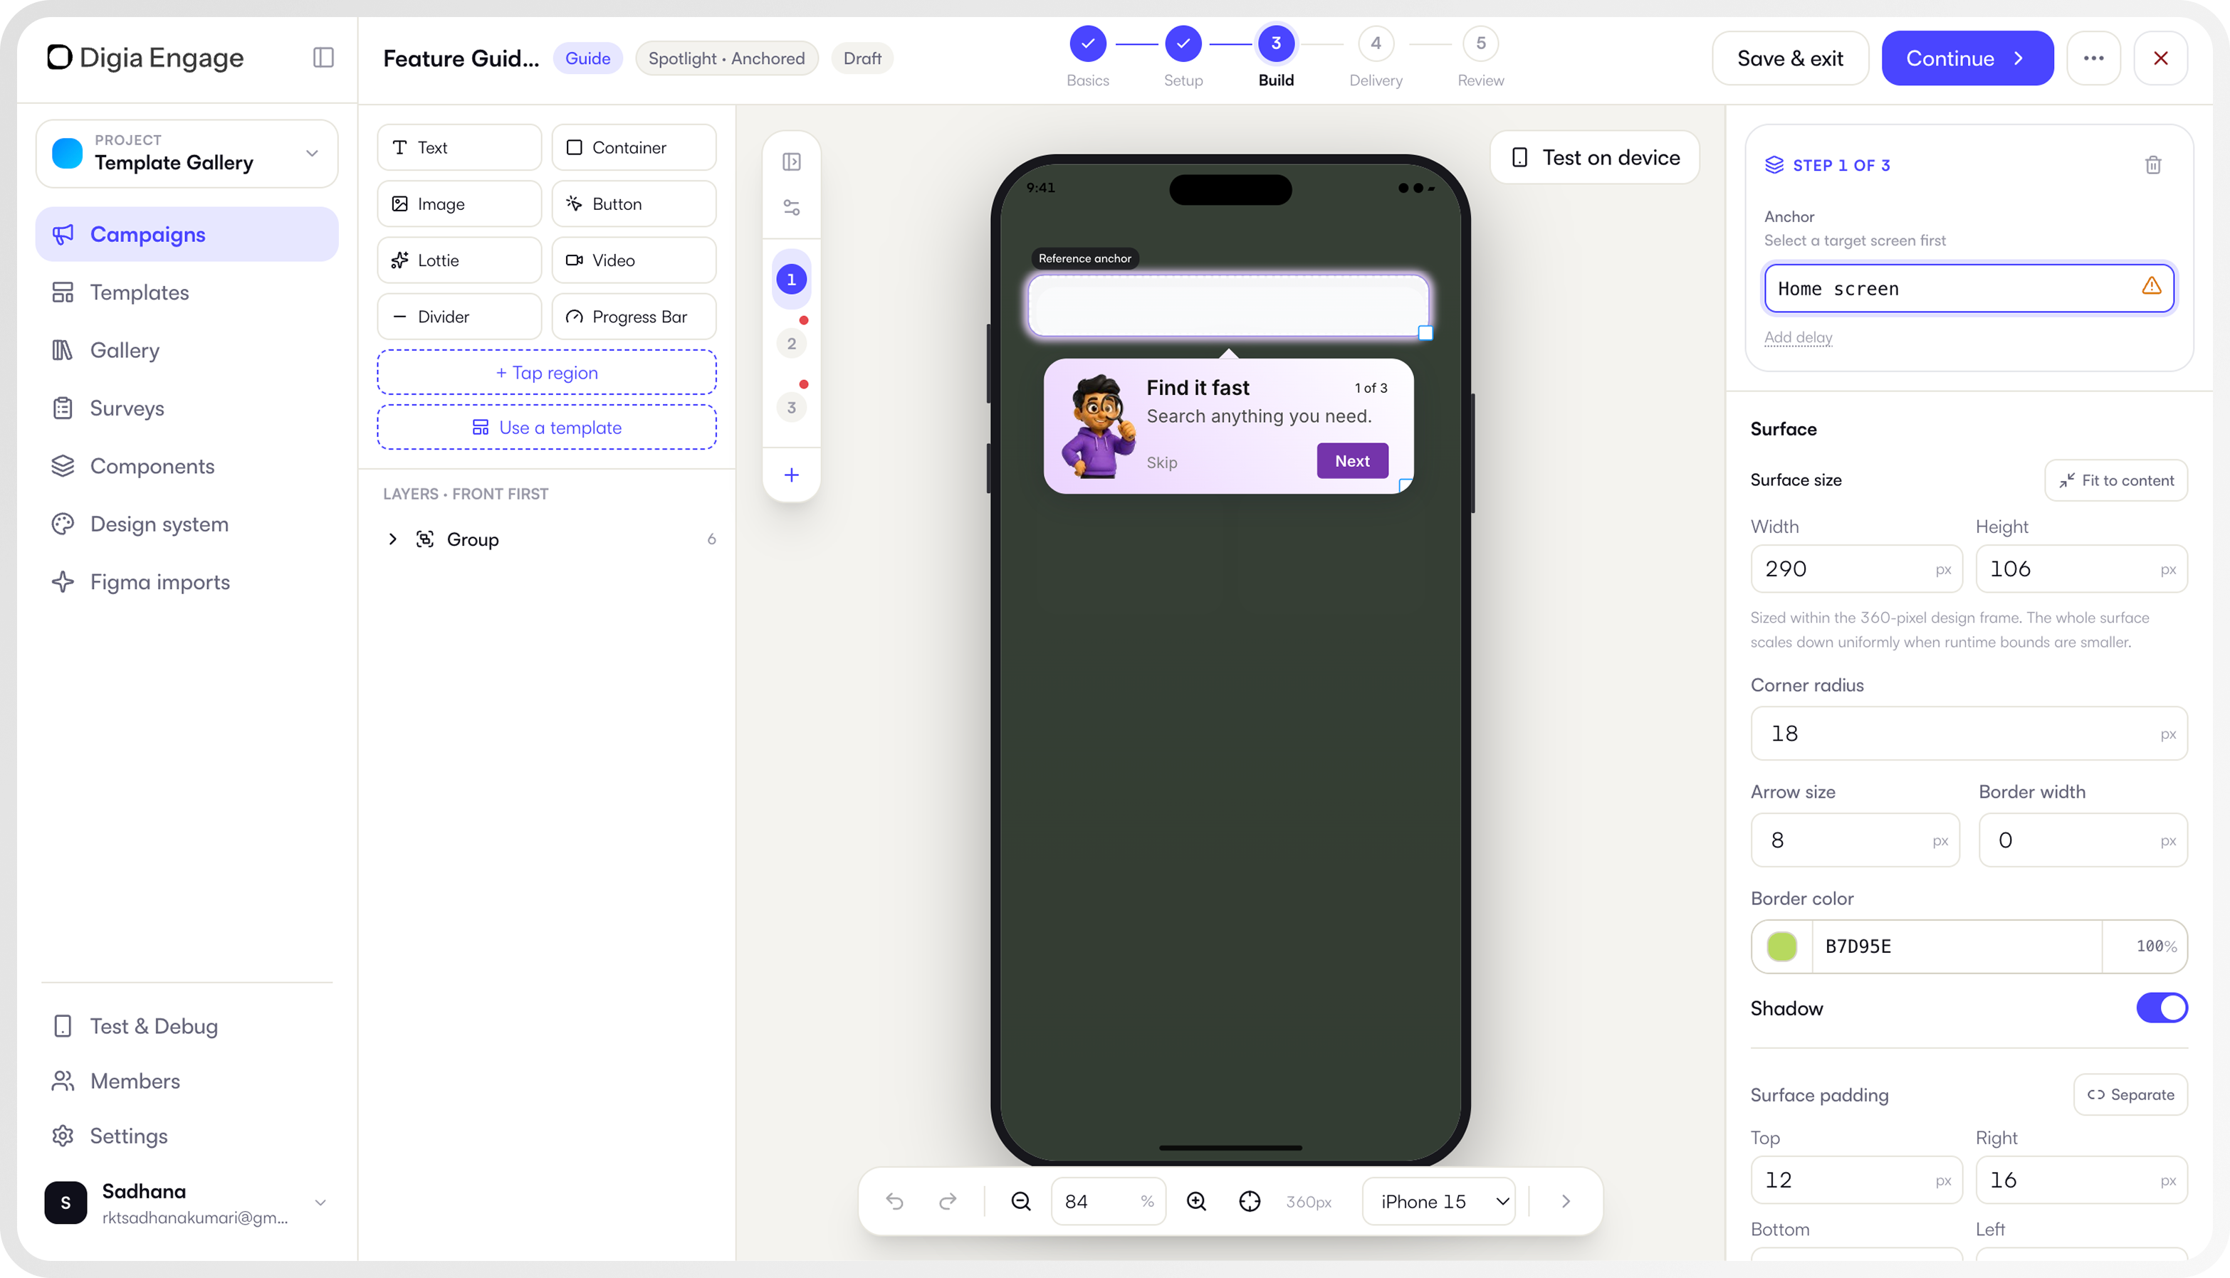Open the more options ellipsis menu
The image size is (2230, 1278).
[x=2093, y=58]
